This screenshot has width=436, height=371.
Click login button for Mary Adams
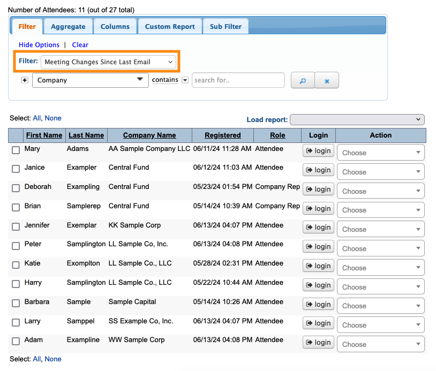click(x=318, y=151)
